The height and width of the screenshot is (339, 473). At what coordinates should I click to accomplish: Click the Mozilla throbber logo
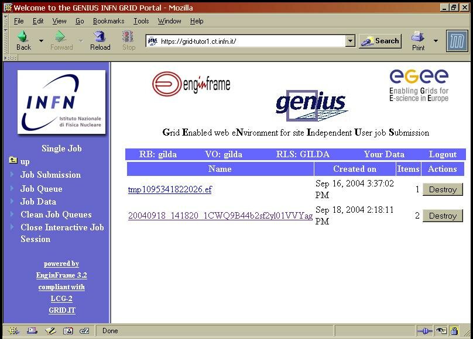pyautogui.click(x=457, y=41)
